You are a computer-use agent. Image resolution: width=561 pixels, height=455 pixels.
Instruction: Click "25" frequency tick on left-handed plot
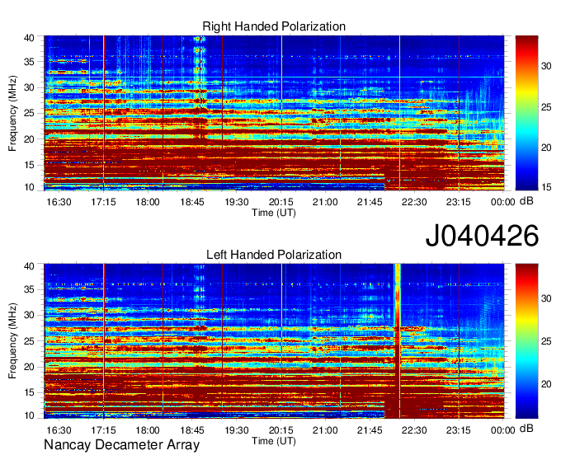tap(29, 341)
